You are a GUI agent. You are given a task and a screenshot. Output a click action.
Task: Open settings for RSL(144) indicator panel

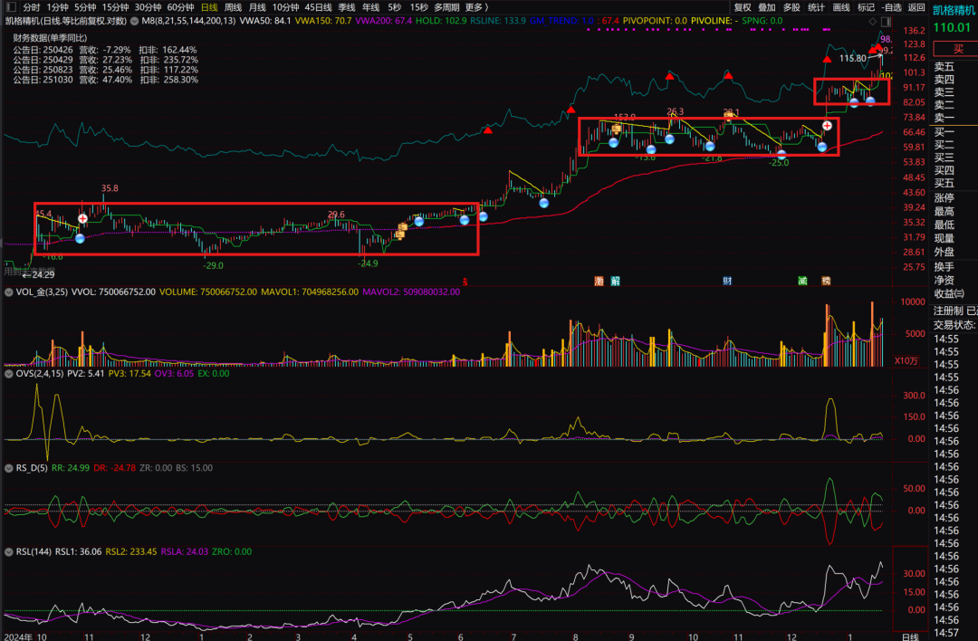point(9,552)
